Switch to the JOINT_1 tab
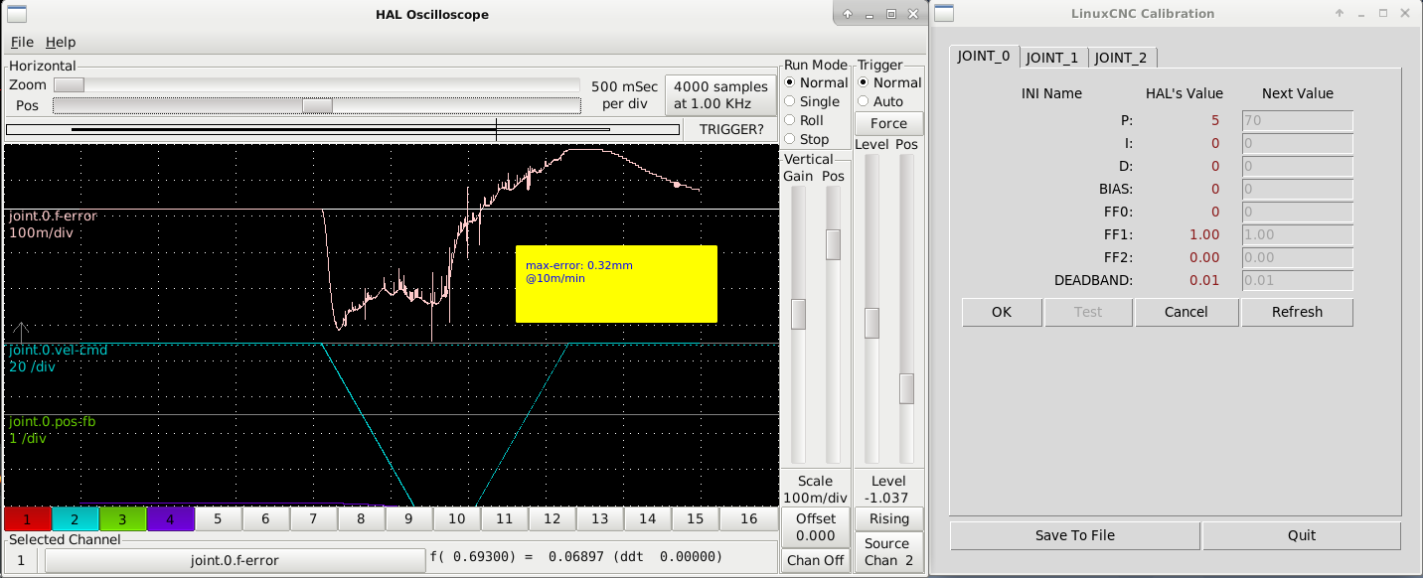1423x578 pixels. [1052, 58]
